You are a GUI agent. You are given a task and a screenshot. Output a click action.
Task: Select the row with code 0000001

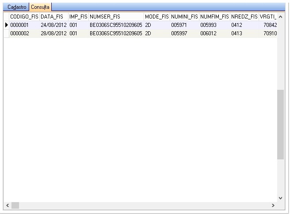click(24, 25)
